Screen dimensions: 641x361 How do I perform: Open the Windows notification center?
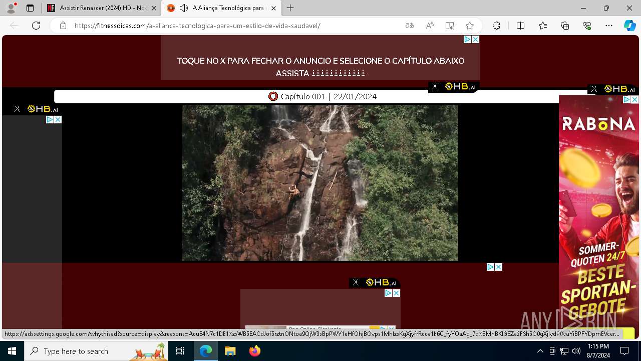(624, 351)
